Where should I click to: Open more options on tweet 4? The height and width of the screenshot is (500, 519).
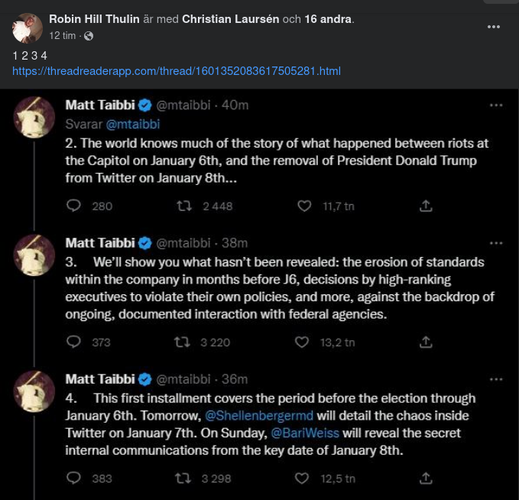(x=496, y=379)
